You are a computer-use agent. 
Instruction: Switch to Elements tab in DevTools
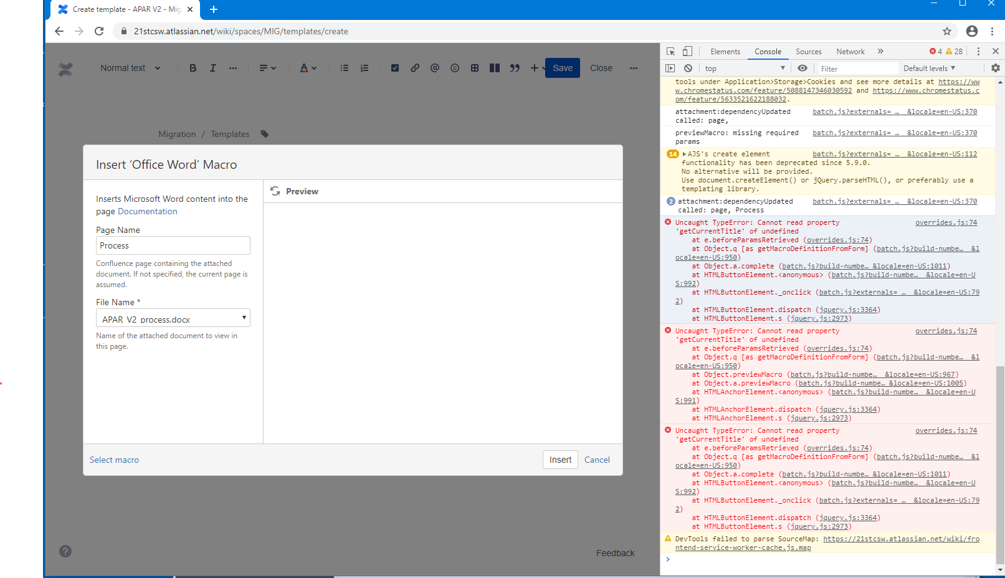coord(725,52)
